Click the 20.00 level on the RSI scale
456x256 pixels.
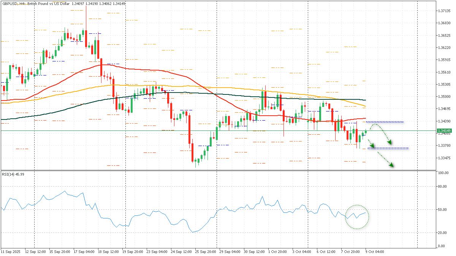pyautogui.click(x=442, y=232)
